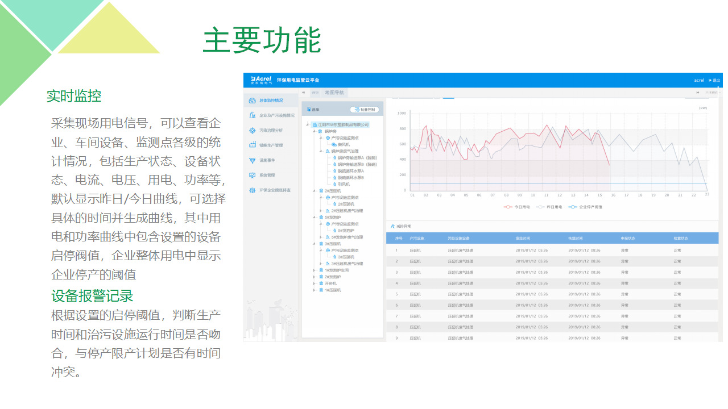Toggle the 昨日用电 legend series

(549, 207)
